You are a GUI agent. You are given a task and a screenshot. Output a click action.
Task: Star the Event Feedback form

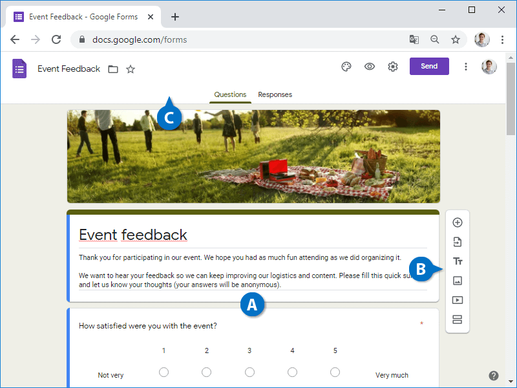131,69
